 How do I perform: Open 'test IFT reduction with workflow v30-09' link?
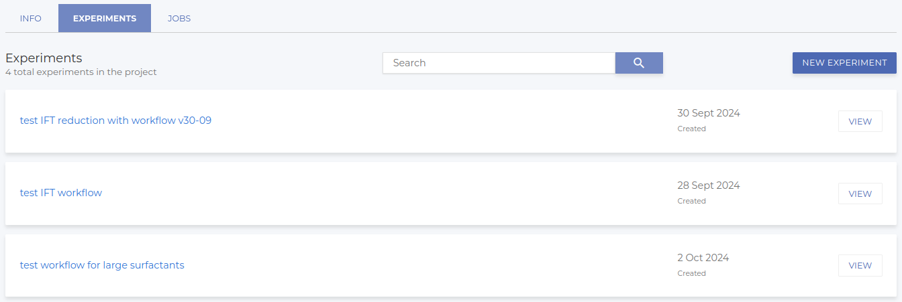(x=115, y=121)
